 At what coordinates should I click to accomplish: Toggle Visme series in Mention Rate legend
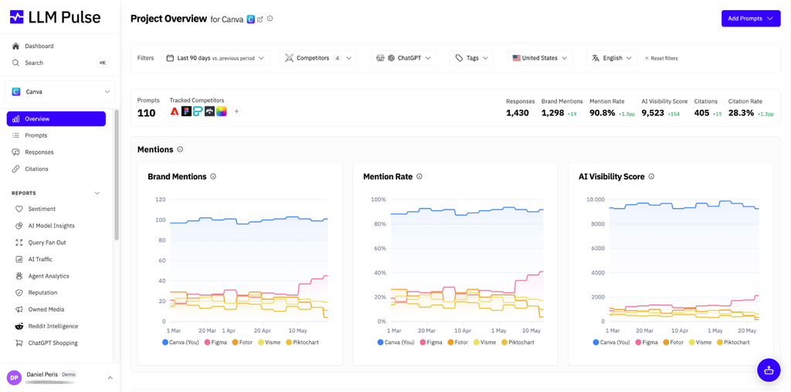click(485, 342)
